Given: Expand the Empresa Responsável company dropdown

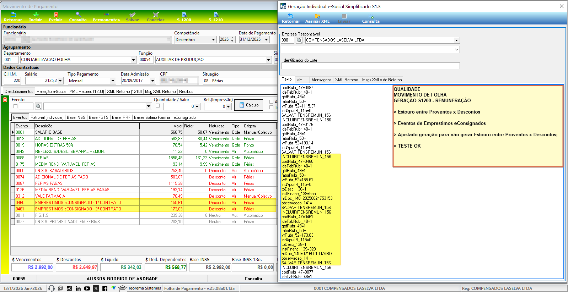Looking at the screenshot, I should (x=456, y=40).
